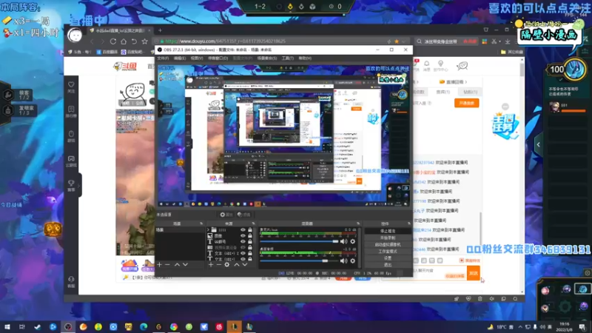Screen dimensions: 592x333
Task: Move source up in OBS Sources panel
Action: pyautogui.click(x=236, y=265)
